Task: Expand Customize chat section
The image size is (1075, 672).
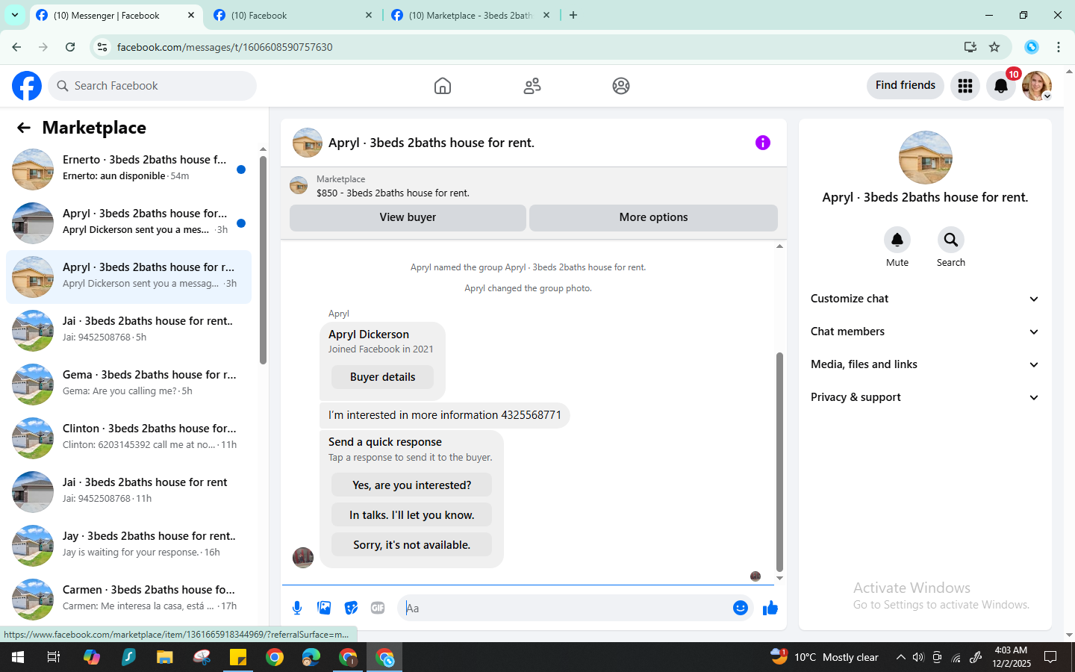Action: click(x=925, y=299)
